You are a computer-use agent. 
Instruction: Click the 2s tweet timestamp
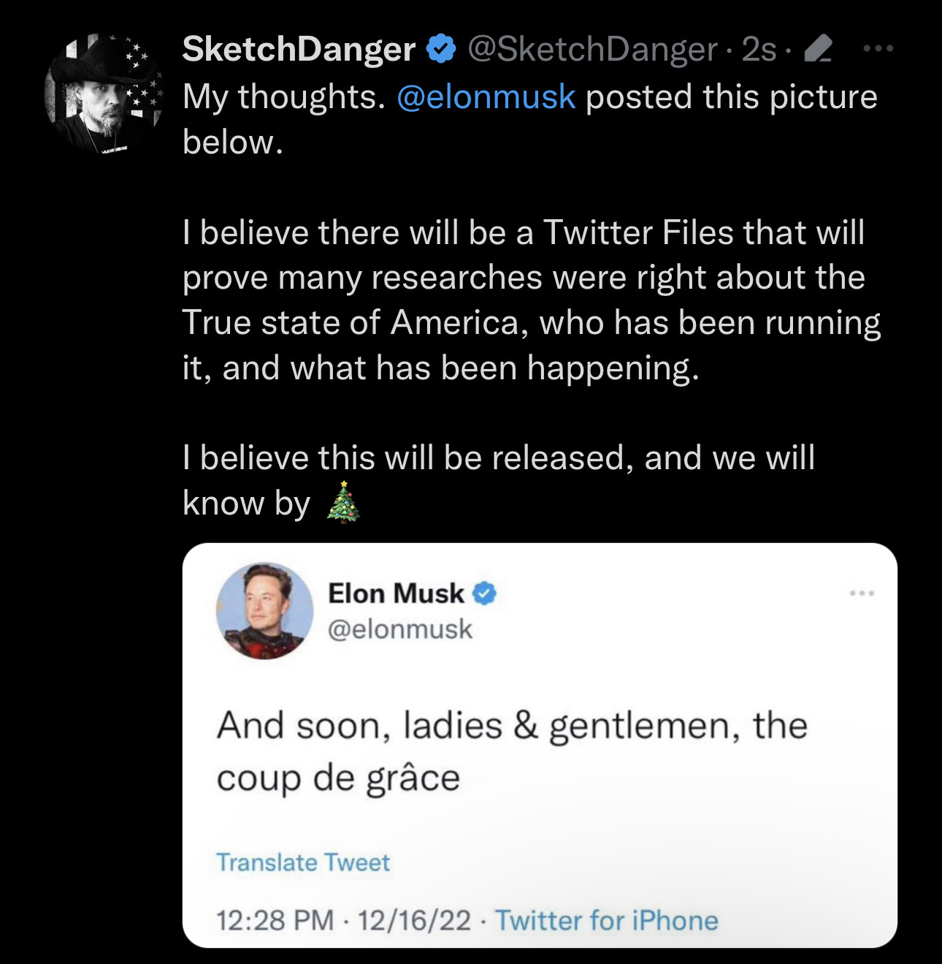759,50
